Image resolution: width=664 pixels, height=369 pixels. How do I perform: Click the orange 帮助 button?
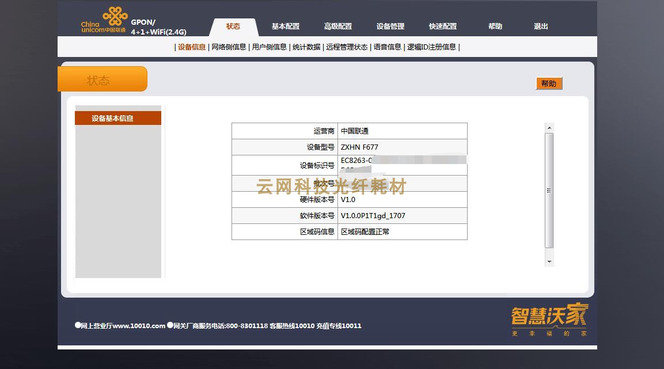click(549, 83)
